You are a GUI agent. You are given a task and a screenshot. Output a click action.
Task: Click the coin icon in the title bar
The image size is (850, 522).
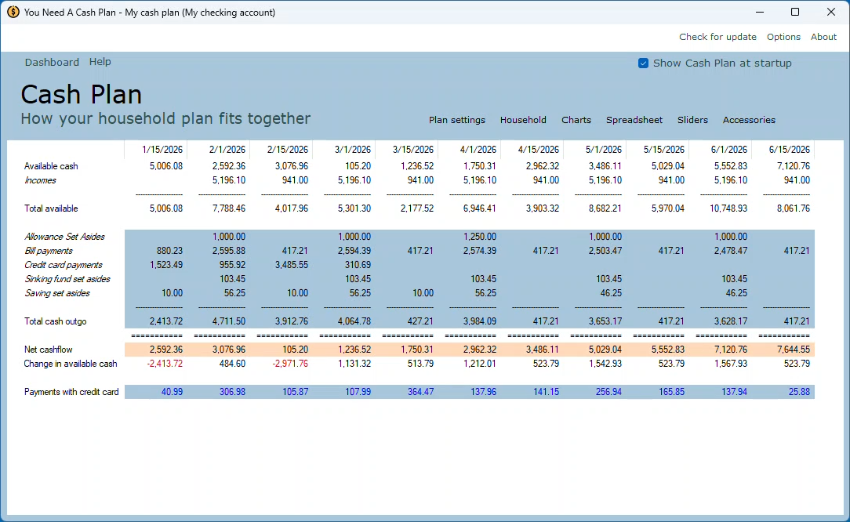tap(13, 12)
